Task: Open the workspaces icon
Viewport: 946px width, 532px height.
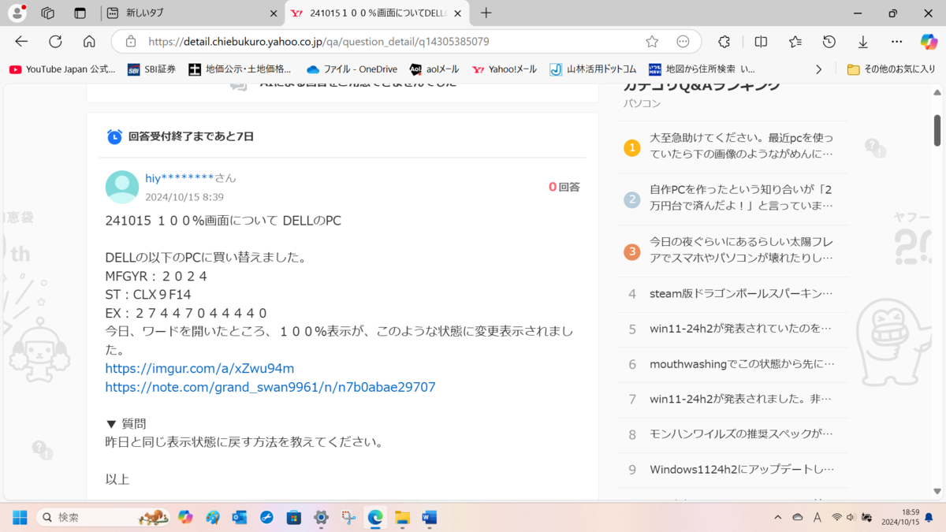Action: [48, 13]
